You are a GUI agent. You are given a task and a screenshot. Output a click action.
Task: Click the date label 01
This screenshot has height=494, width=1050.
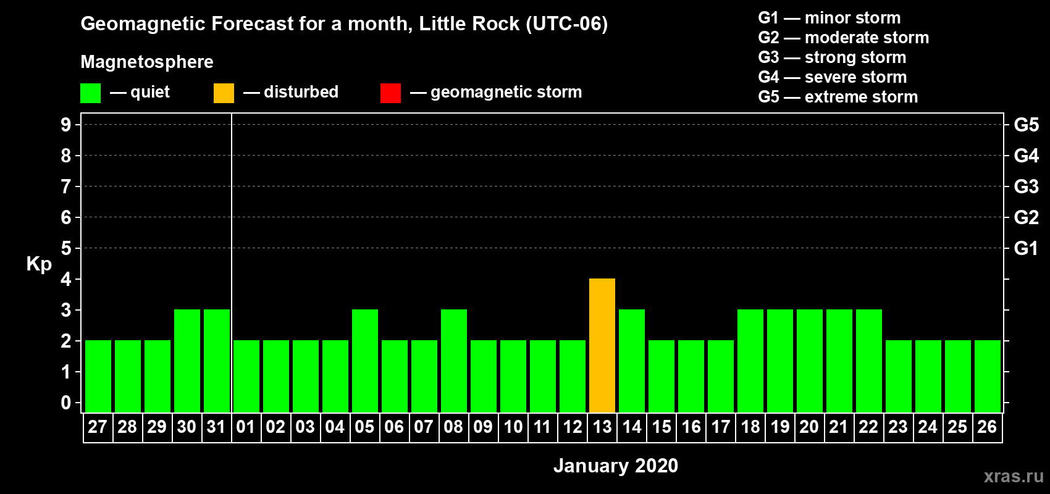(x=246, y=427)
